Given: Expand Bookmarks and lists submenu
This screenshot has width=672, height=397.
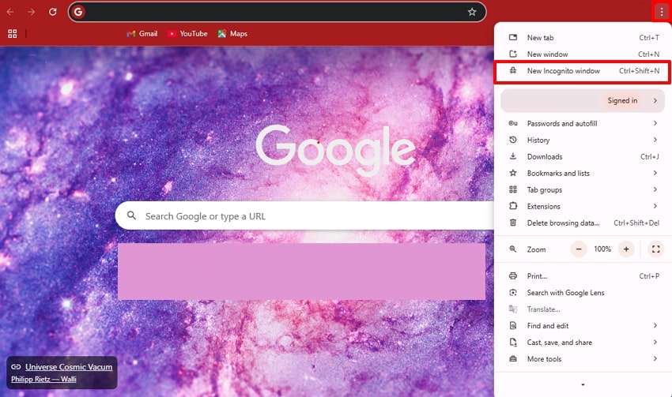Looking at the screenshot, I should [x=583, y=174].
